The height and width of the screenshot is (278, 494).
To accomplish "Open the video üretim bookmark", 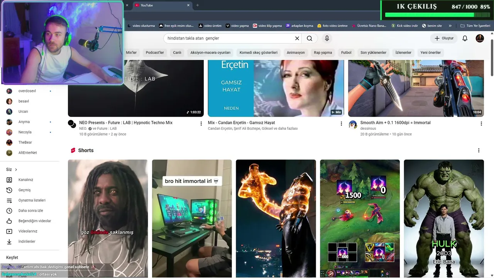I will point(210,26).
